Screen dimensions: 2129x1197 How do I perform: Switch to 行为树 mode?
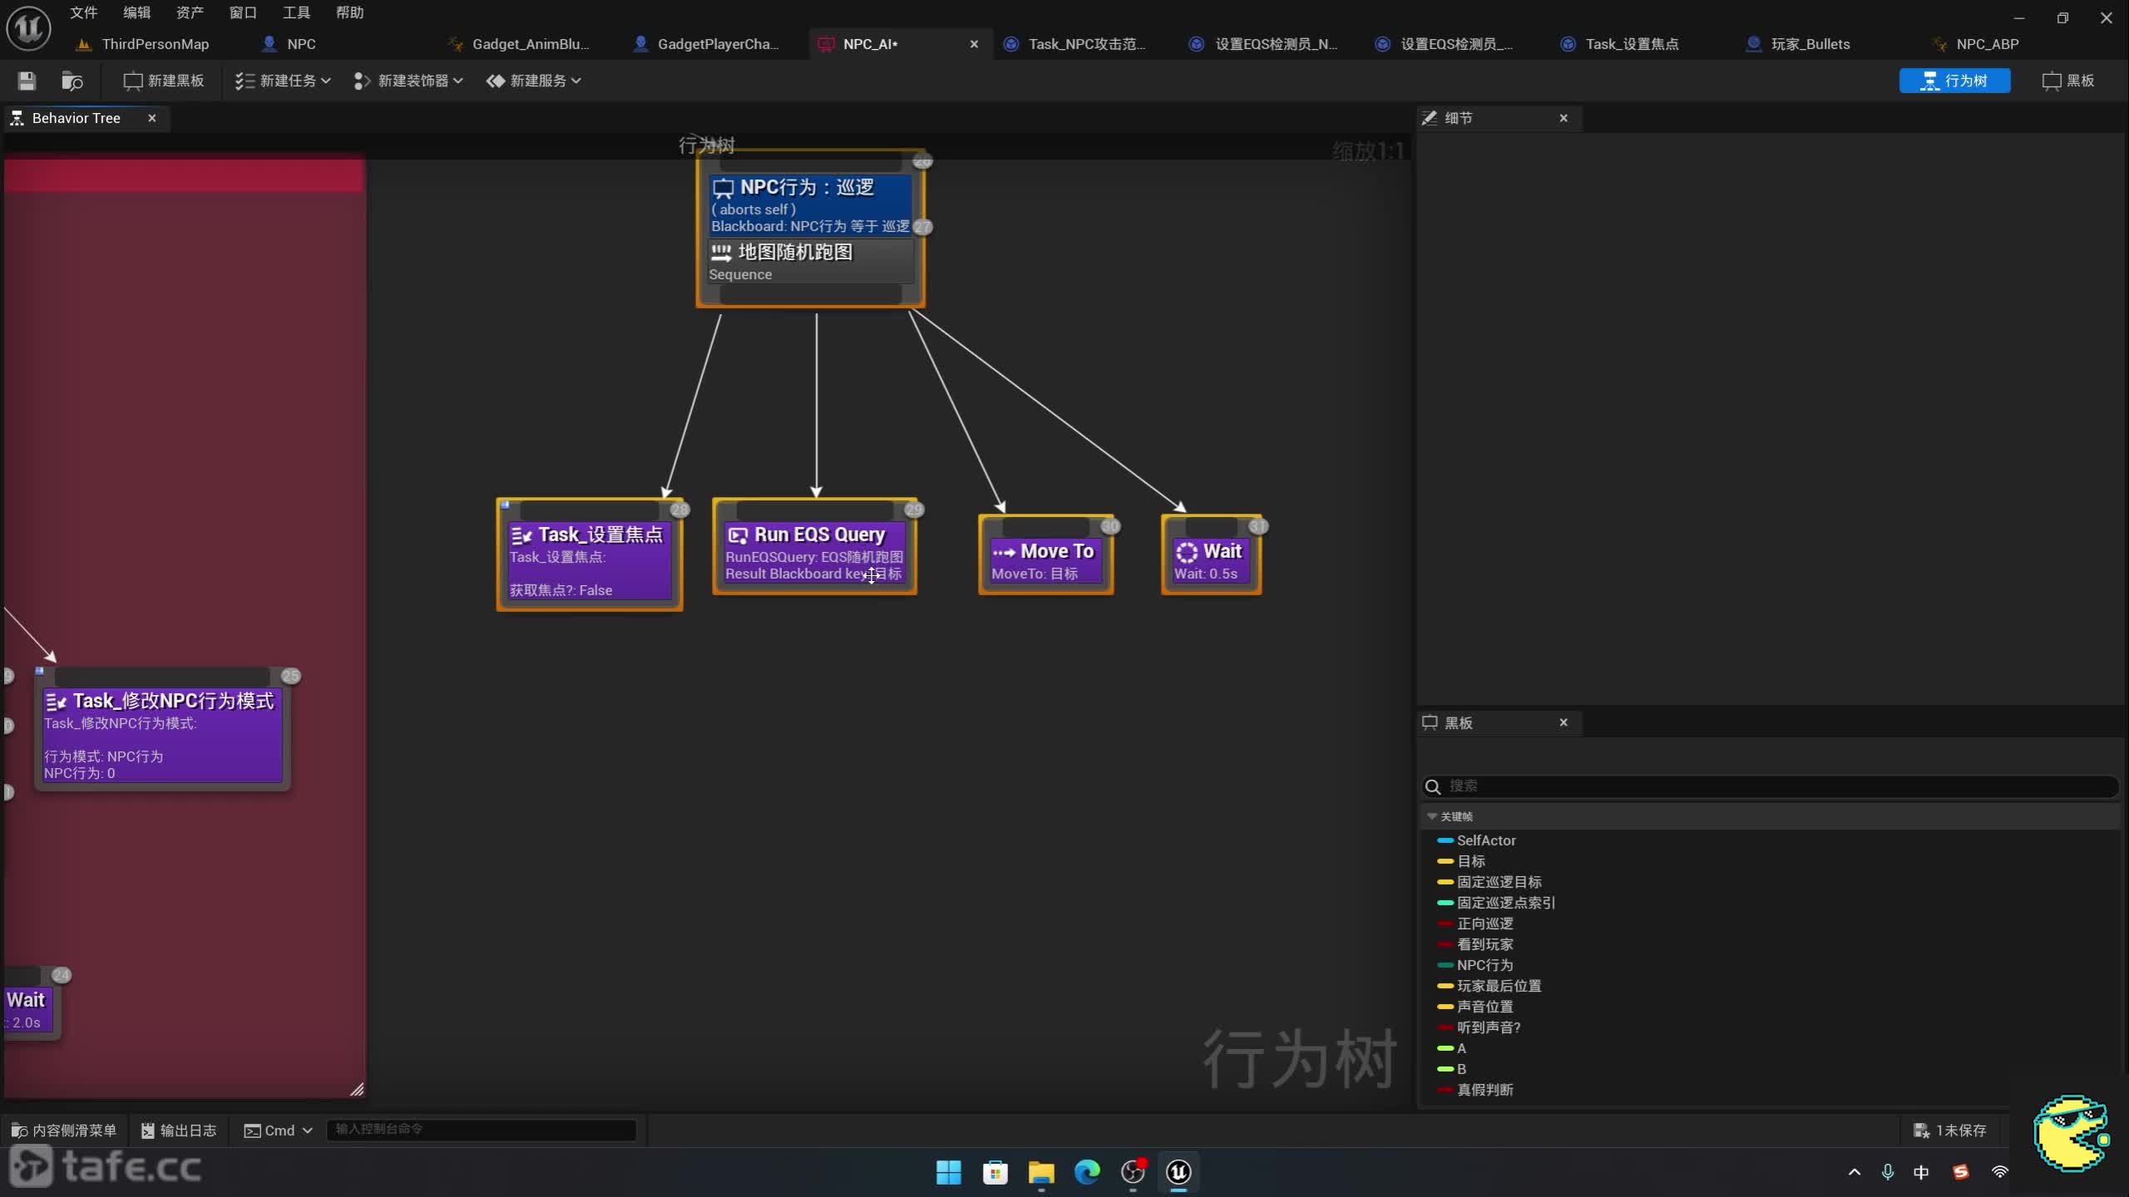click(x=1954, y=81)
